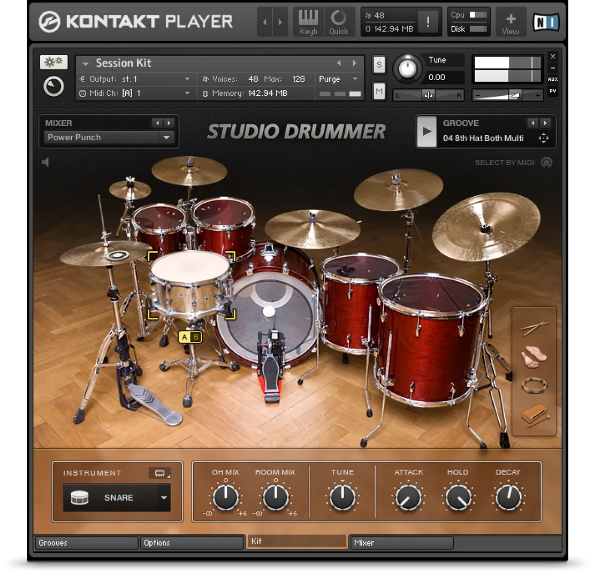Click the pan slider
This screenshot has height=575, width=594.
[429, 95]
